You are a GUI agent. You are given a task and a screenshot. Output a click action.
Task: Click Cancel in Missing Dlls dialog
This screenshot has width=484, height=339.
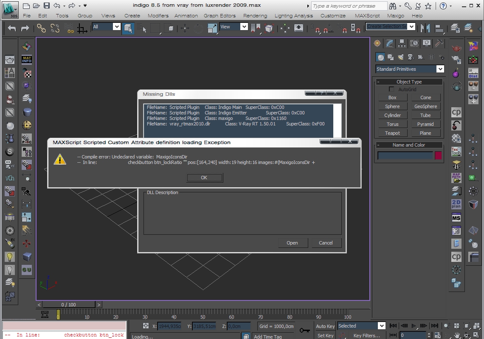tap(326, 243)
